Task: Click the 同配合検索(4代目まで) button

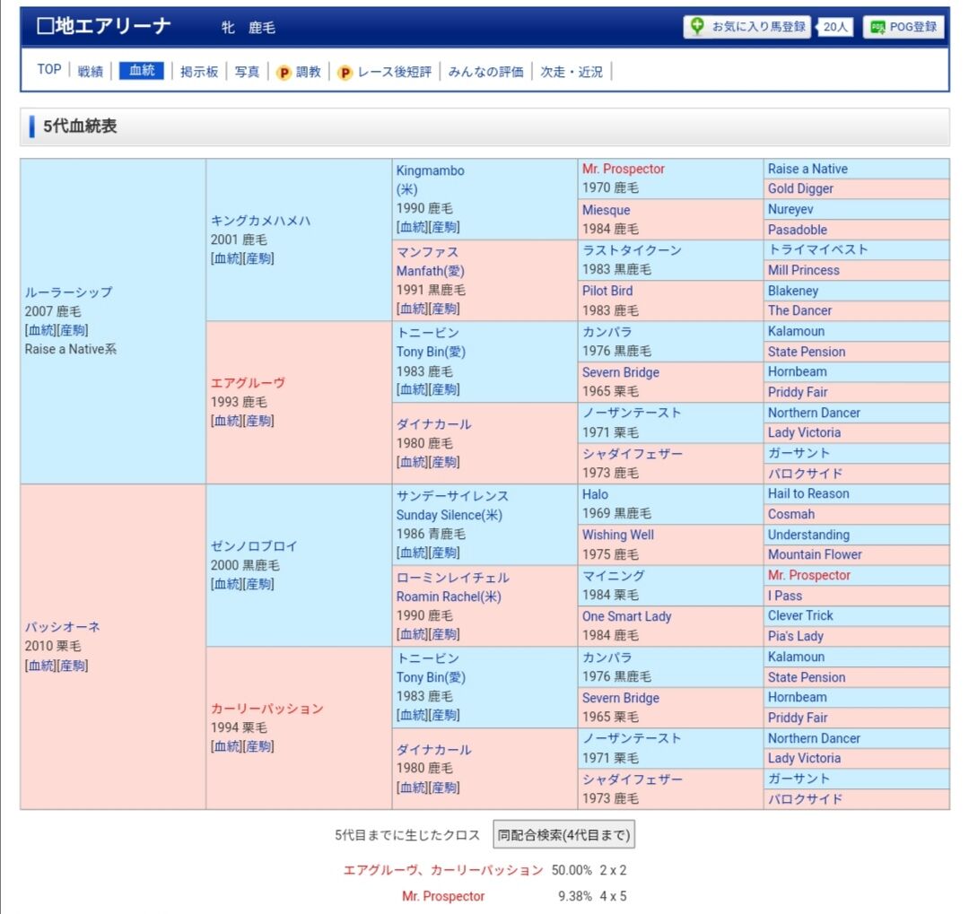Action: coord(563,835)
